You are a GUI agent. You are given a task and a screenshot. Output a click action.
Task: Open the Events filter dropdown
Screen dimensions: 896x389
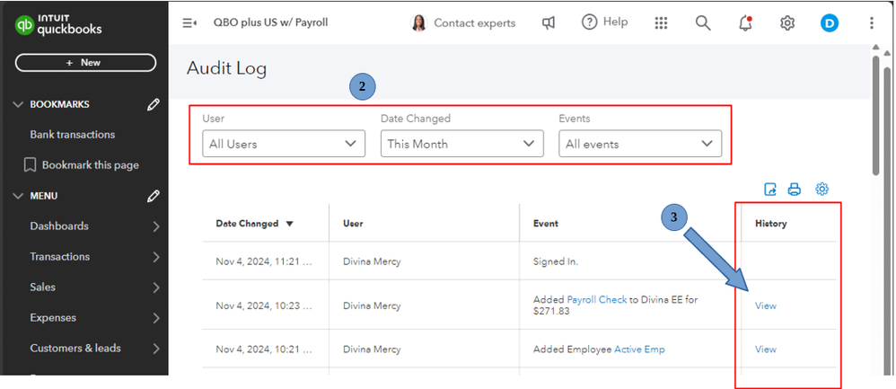[639, 144]
